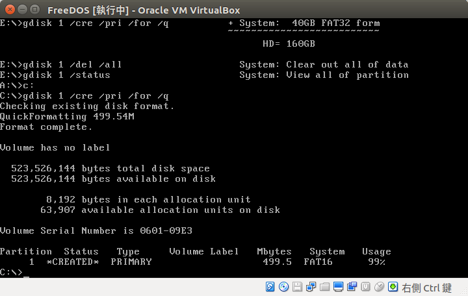Click the final 'C:\>' command prompt cursor
Viewport: 468px width, 296px height.
click(x=26, y=277)
